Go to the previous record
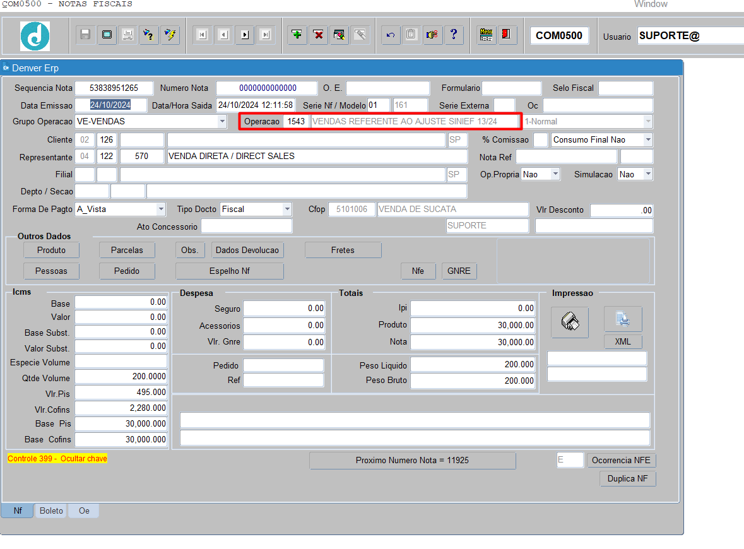 tap(224, 35)
